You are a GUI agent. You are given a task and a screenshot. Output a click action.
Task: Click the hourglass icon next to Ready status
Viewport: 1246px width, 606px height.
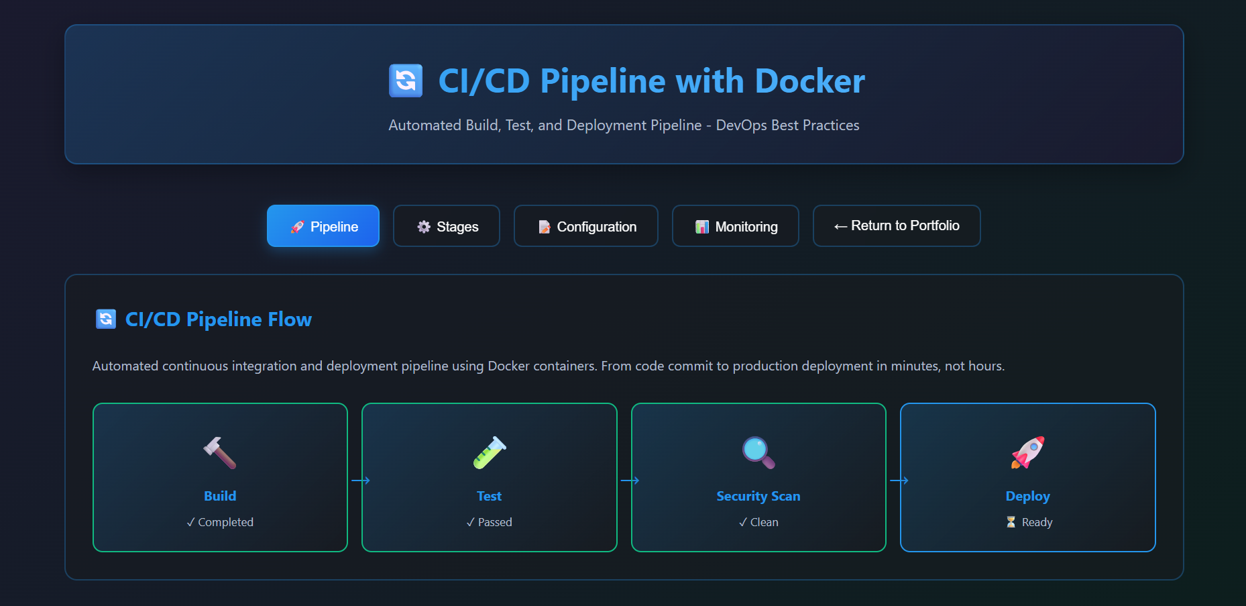coord(1010,521)
